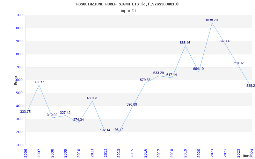Select the 500 y-axis tick label
This screenshot has width=255, height=159.
pyautogui.click(x=19, y=93)
